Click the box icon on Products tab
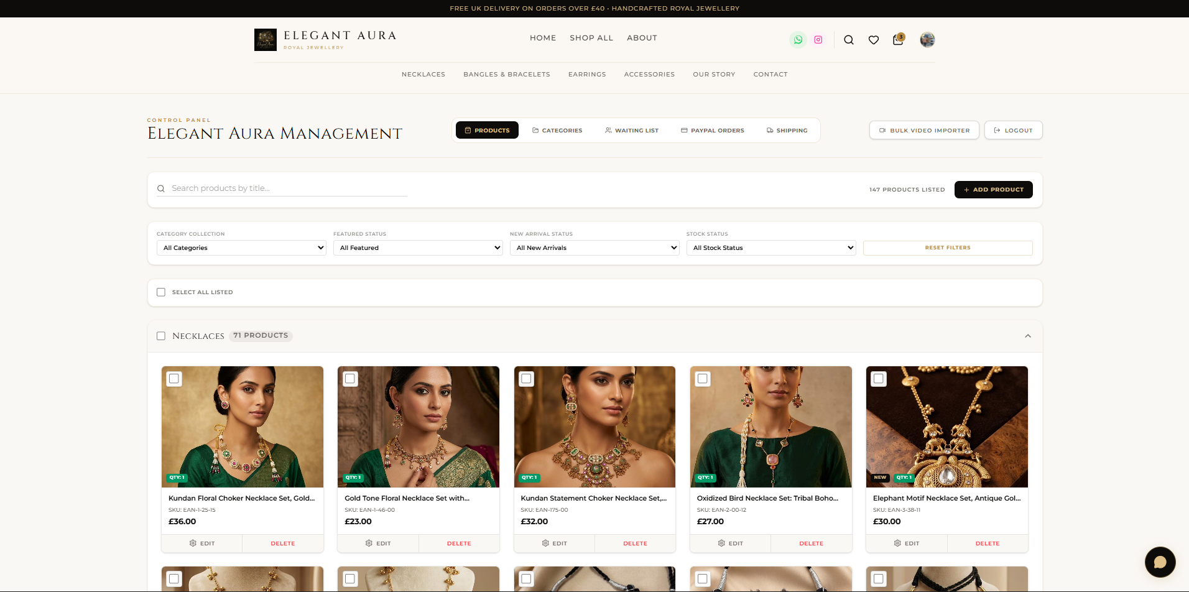 pos(468,131)
